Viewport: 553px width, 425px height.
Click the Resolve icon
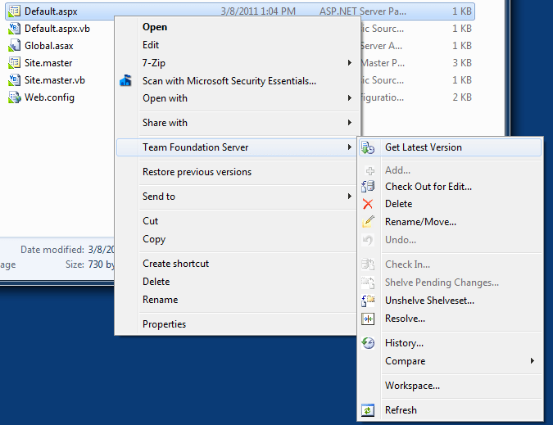368,319
